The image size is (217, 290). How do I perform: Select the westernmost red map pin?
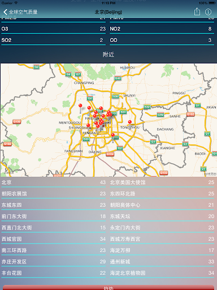click(80, 105)
